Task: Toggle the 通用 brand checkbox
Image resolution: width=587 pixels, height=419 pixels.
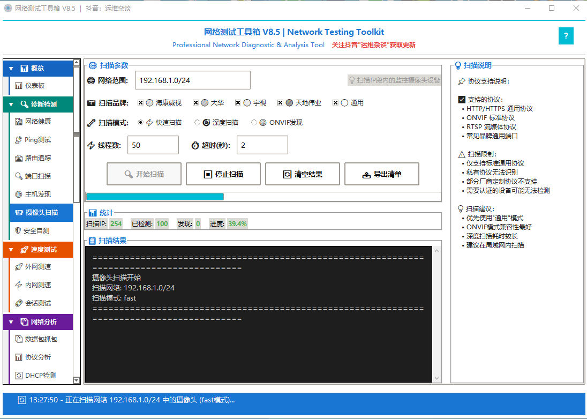Action: pyautogui.click(x=335, y=102)
